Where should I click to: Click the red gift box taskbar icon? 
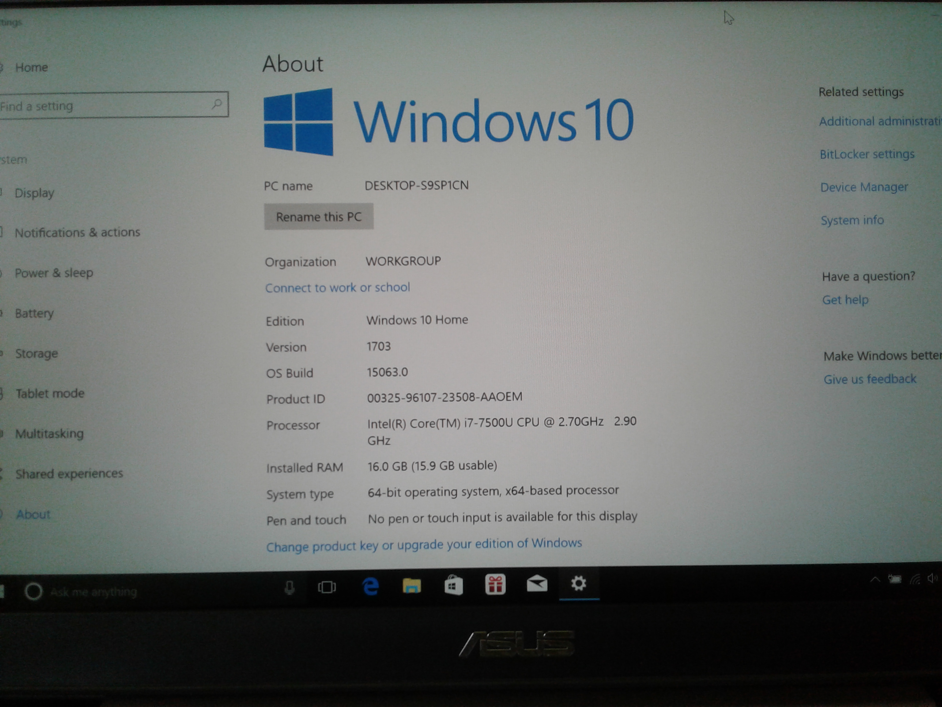pyautogui.click(x=495, y=584)
